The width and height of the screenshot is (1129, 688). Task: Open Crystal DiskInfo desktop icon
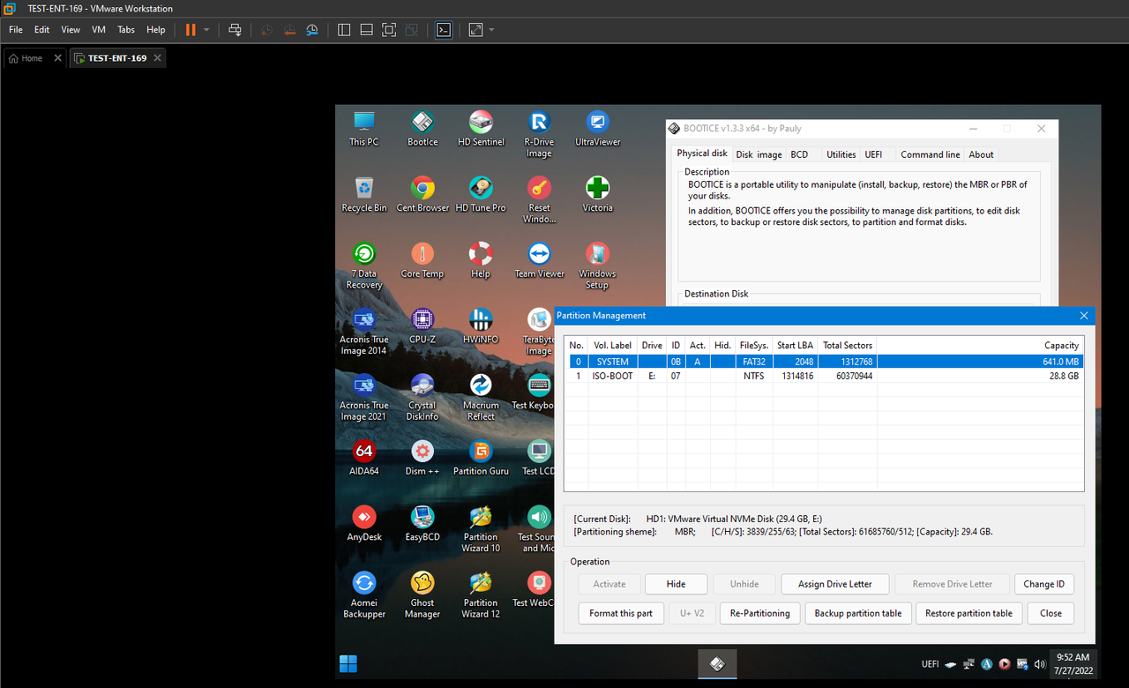[x=422, y=398]
